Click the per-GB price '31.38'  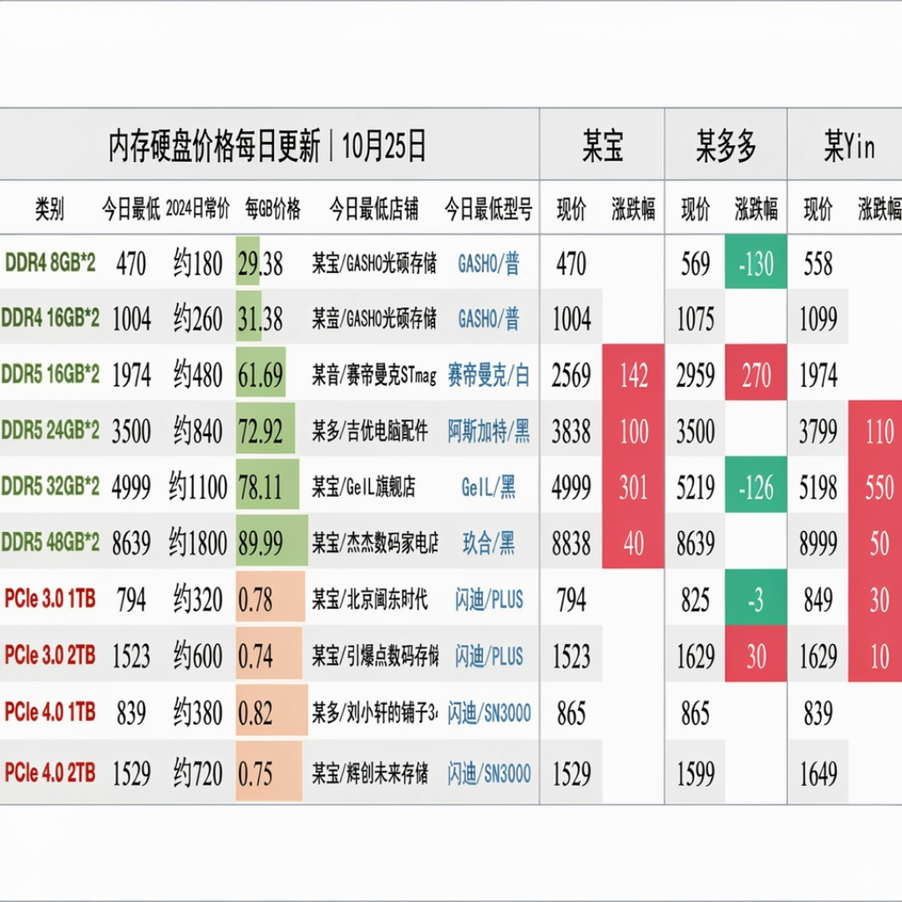click(x=261, y=319)
